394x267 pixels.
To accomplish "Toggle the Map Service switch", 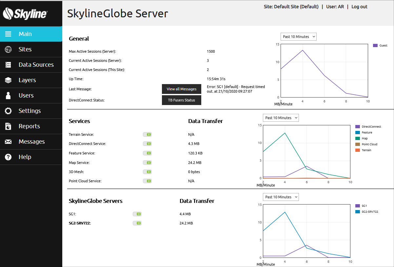I will tap(148, 163).
